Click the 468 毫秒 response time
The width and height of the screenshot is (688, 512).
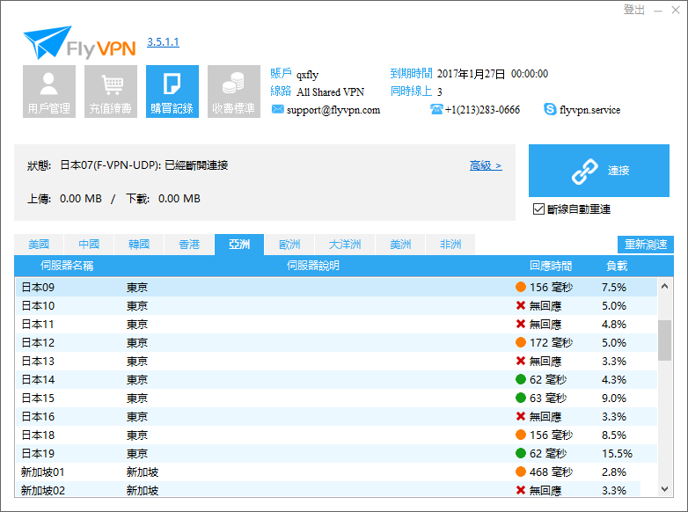pos(551,472)
